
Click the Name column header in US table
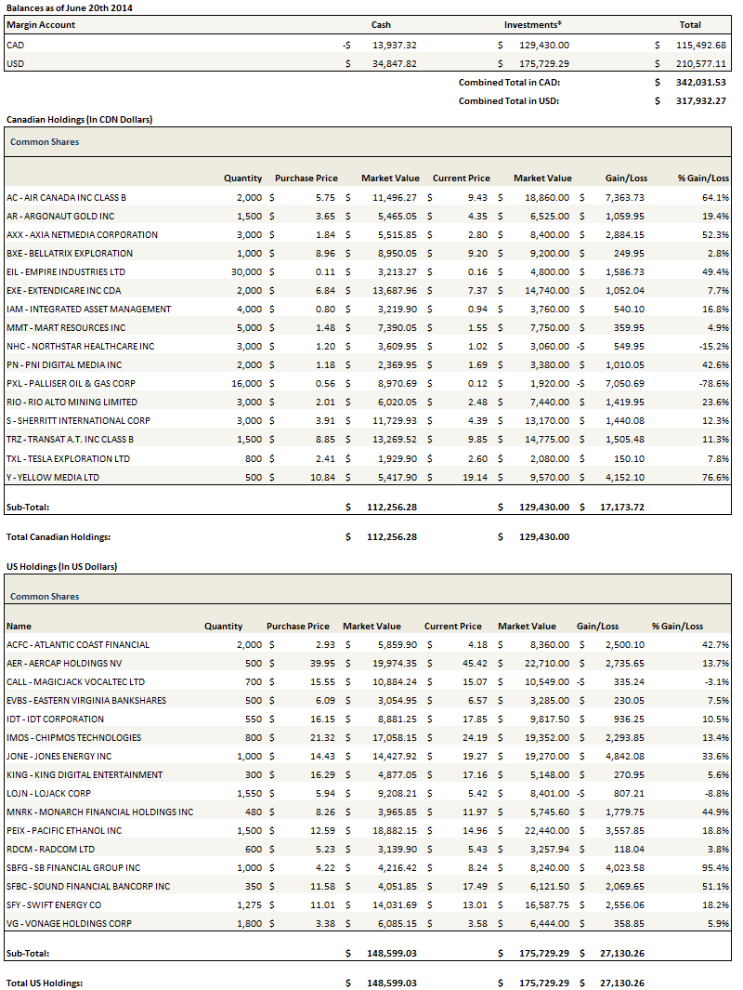click(x=19, y=627)
